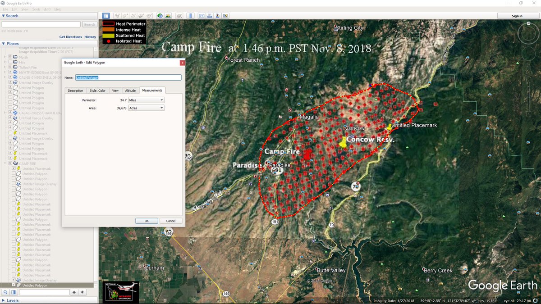Image resolution: width=541 pixels, height=304 pixels.
Task: Click the View in Google Maps toolbar icon
Action: pos(225,16)
